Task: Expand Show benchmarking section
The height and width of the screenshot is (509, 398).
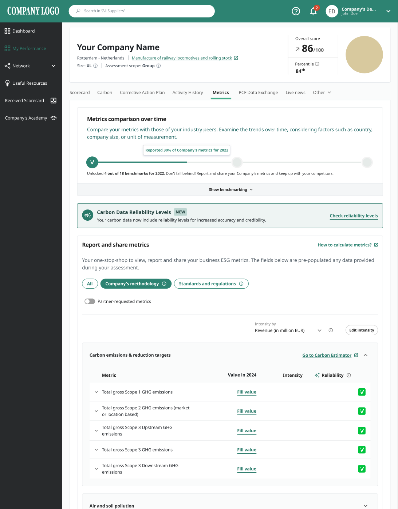Action: tap(230, 189)
